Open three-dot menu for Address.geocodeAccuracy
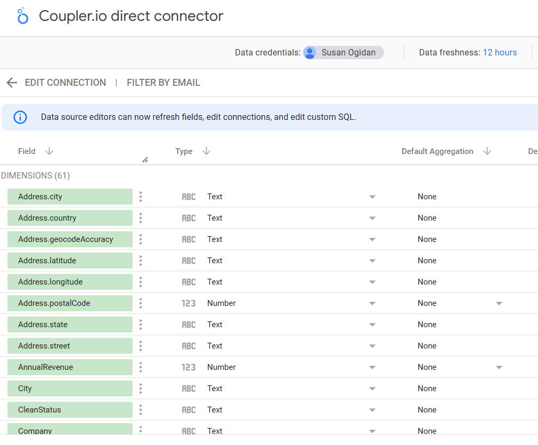 pyautogui.click(x=141, y=239)
